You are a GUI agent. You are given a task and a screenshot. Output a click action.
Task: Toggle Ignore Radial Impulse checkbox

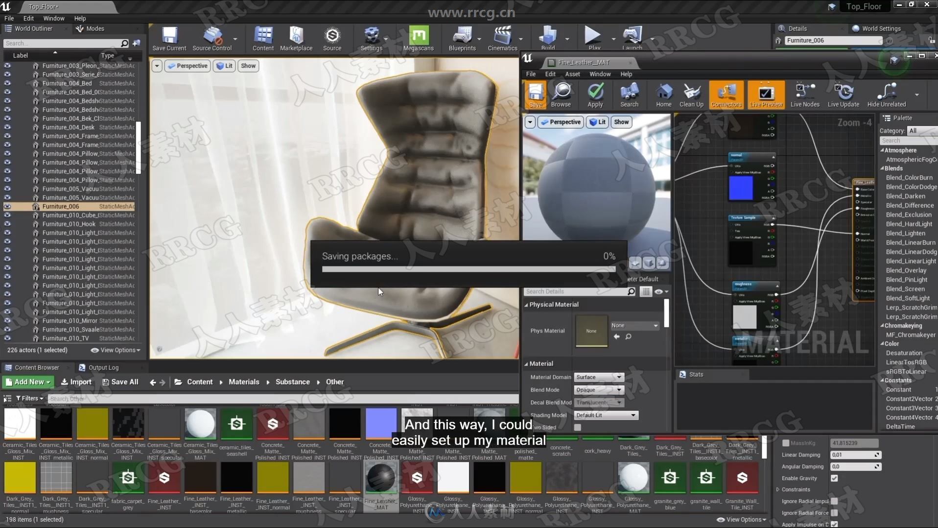click(834, 502)
